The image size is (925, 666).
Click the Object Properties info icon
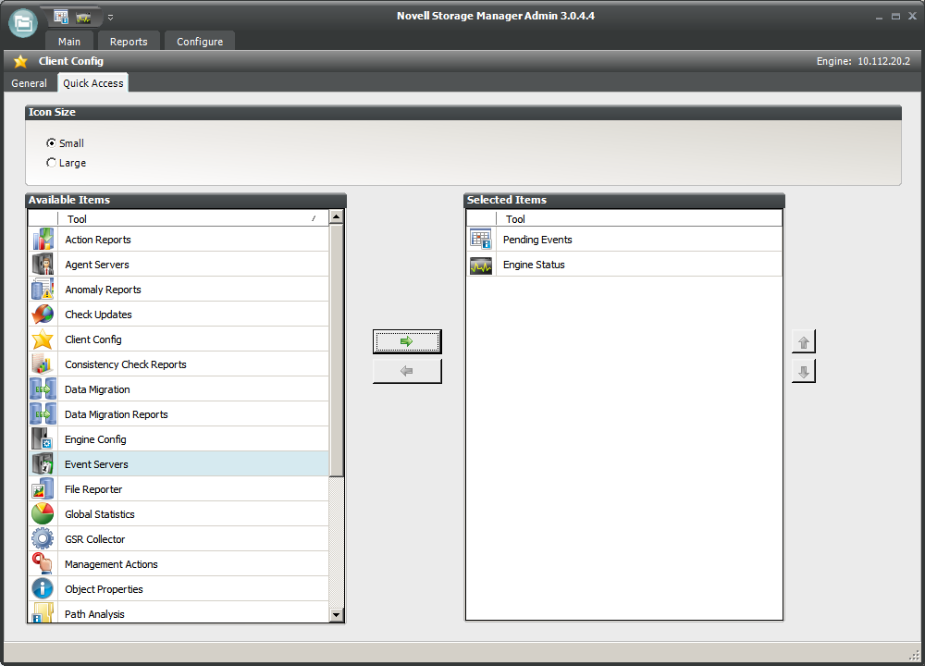[x=43, y=588]
